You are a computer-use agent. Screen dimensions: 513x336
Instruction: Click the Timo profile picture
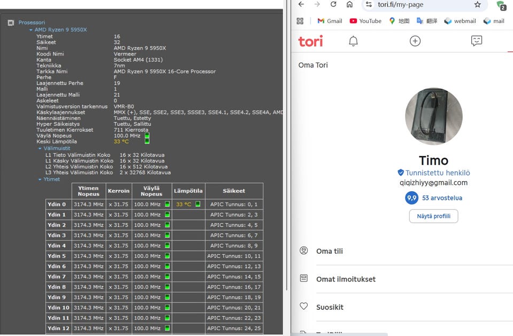pyautogui.click(x=433, y=116)
